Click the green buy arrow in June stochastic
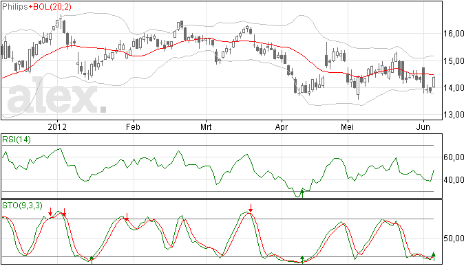475x266 pixels. (x=434, y=256)
